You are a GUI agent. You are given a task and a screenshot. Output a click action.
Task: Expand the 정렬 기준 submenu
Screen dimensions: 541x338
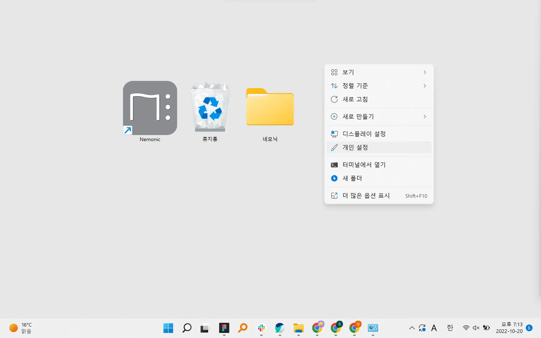379,86
